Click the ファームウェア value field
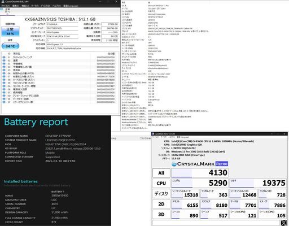Screen dimensions: 289x226 pyautogui.click(x=62, y=24)
